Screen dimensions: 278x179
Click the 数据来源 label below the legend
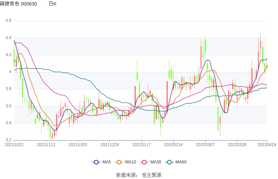[127, 175]
